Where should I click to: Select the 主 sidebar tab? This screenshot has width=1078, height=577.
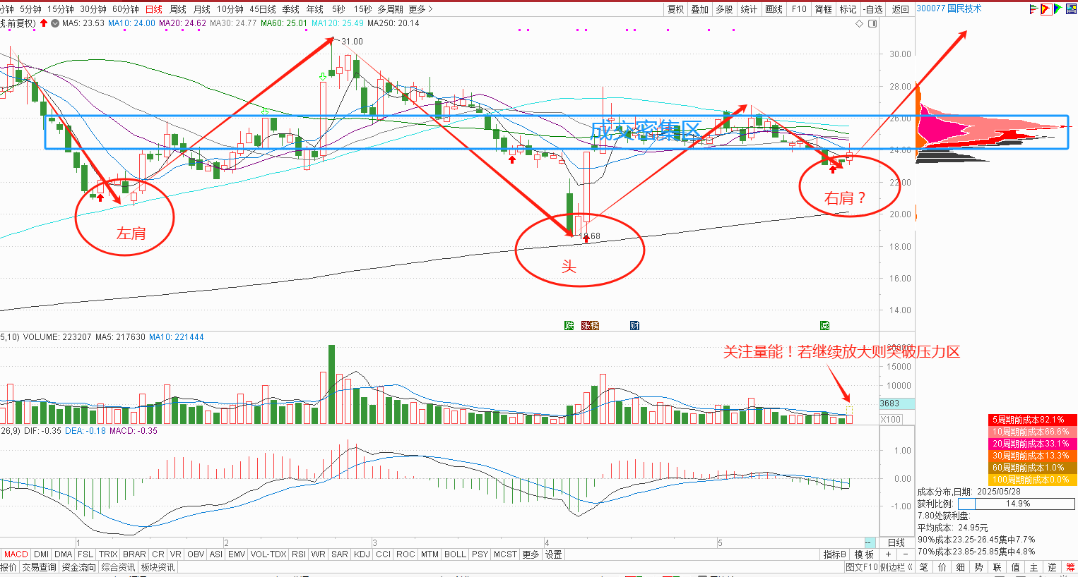[x=1034, y=567]
